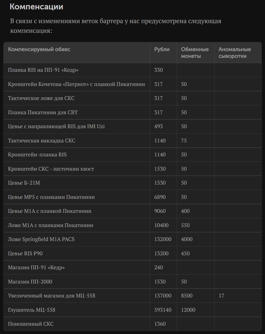The height and width of the screenshot is (334, 265).
Task: Click the ruble value 1360
Action: click(160, 324)
